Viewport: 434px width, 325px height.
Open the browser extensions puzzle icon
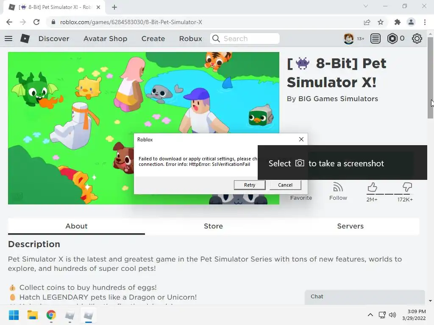click(x=398, y=22)
